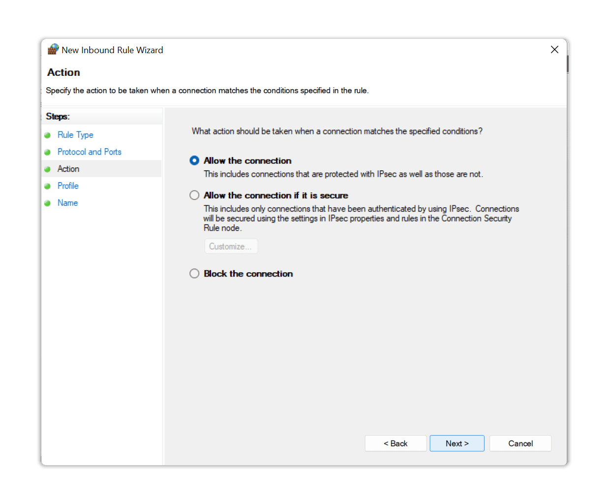Jump to the Profile step link
Viewport: 609px width, 504px height.
coord(68,186)
